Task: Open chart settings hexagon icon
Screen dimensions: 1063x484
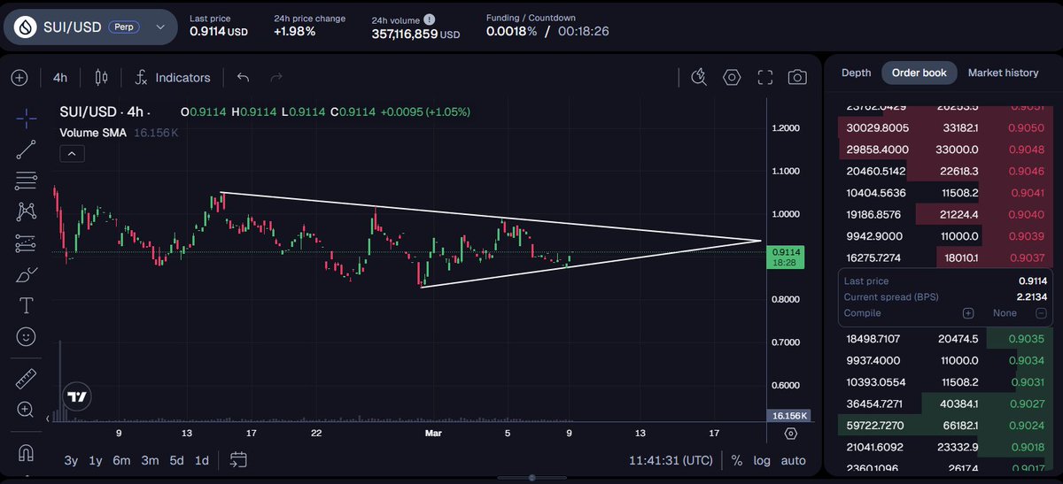Action: click(x=732, y=78)
